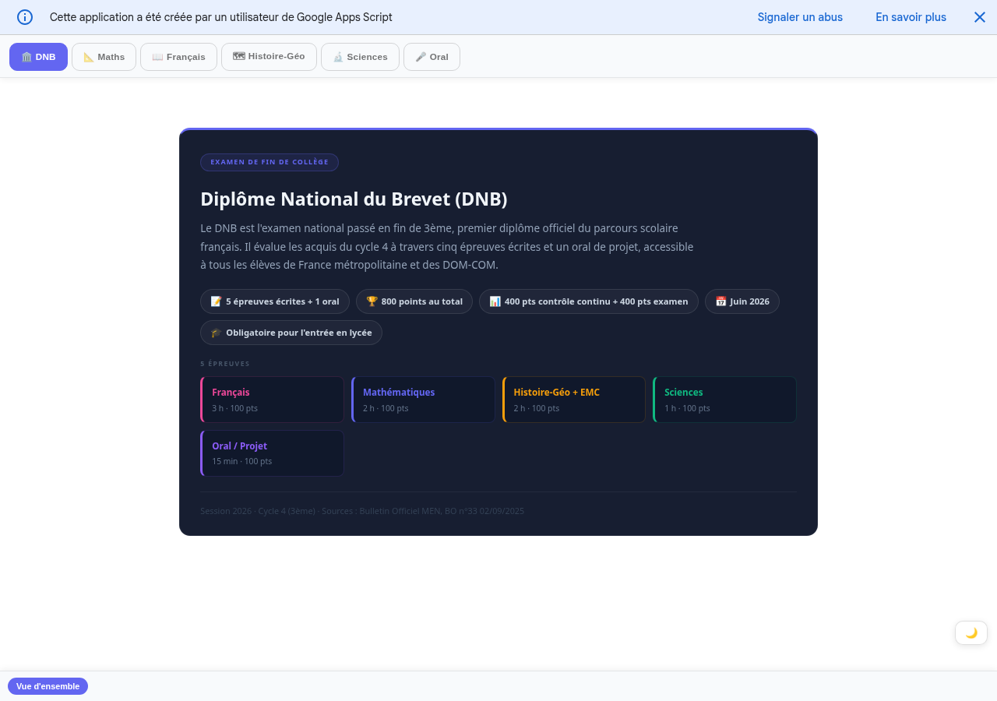The height and width of the screenshot is (701, 997).
Task: Click the microscope icon on Sciences tab
Action: [338, 57]
